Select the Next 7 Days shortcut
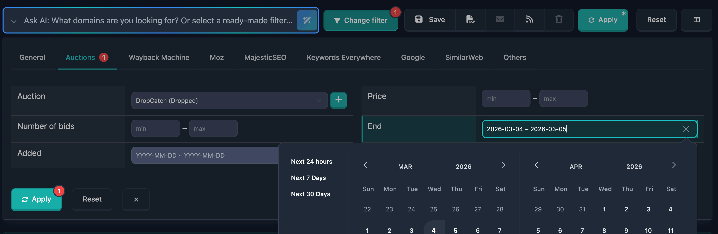 pyautogui.click(x=308, y=178)
